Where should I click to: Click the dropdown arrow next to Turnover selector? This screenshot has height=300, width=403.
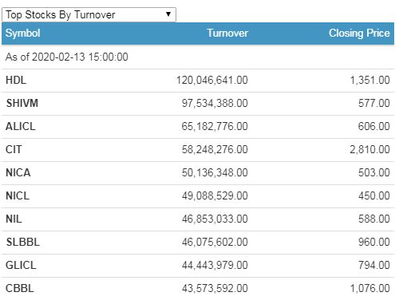[x=168, y=14]
